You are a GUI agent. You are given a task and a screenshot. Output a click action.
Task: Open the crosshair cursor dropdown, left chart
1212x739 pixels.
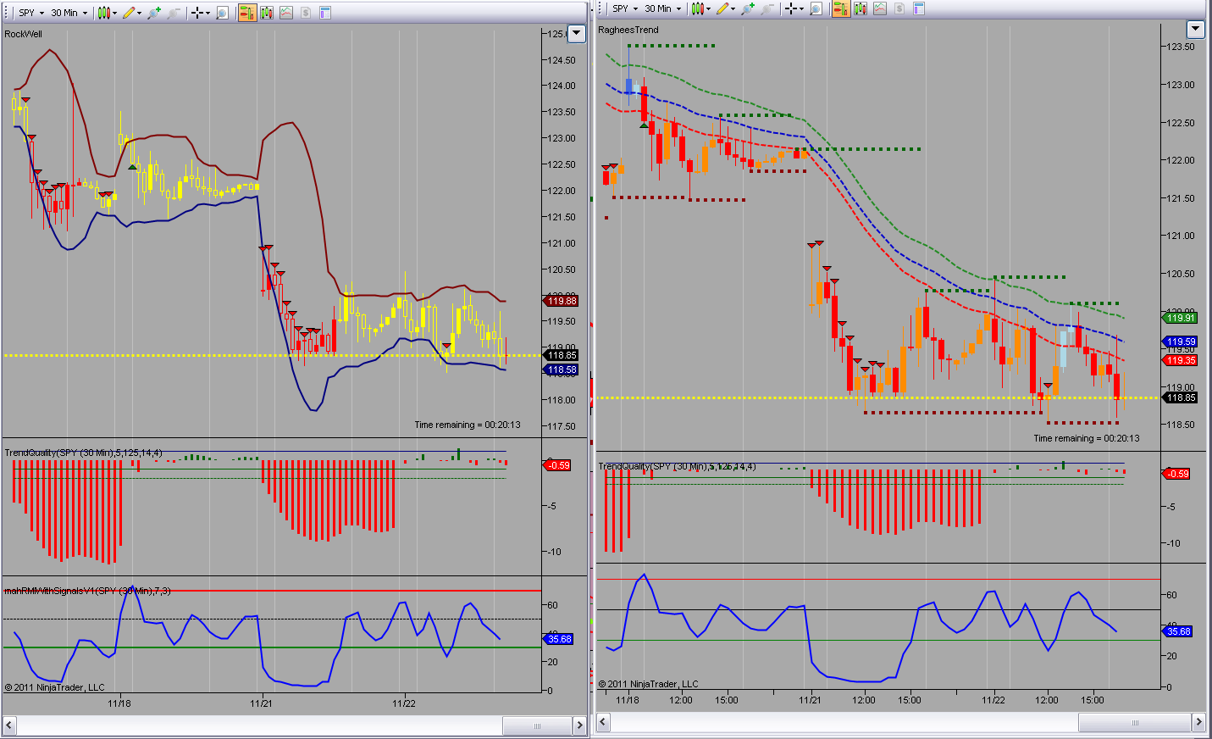[x=200, y=13]
